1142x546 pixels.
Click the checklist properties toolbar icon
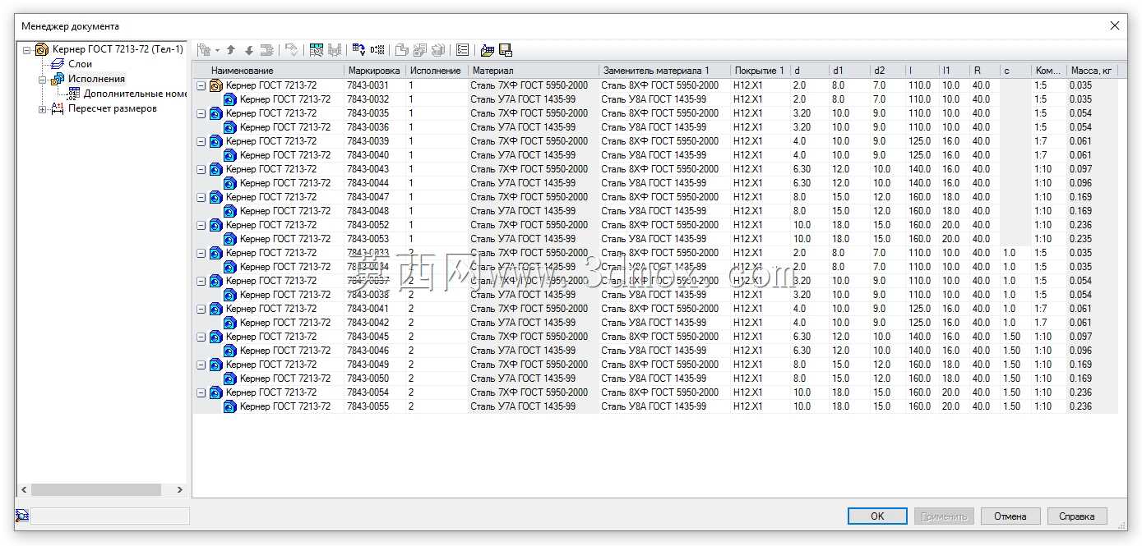coord(462,50)
